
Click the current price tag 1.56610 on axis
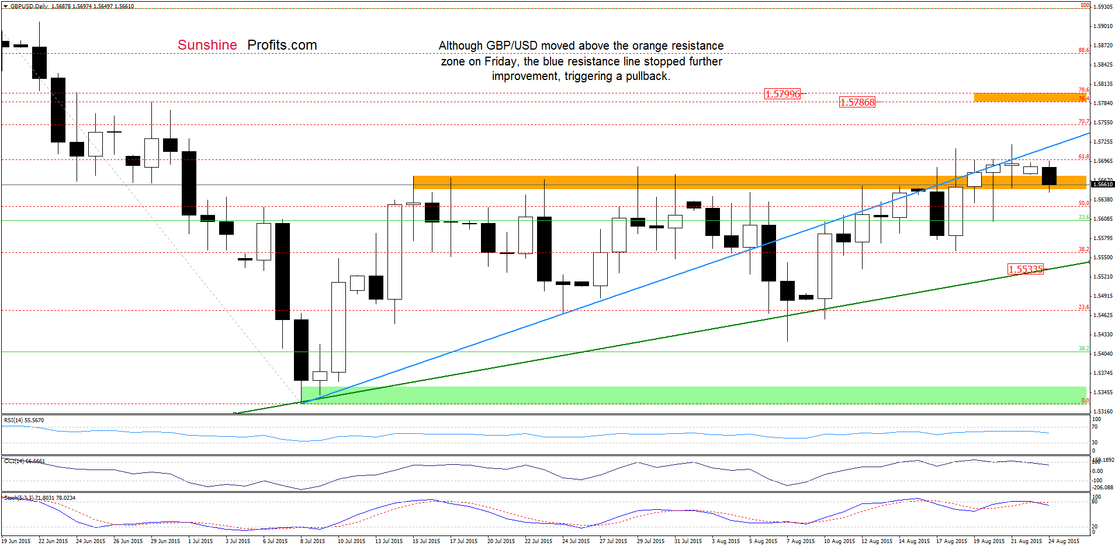click(1103, 185)
